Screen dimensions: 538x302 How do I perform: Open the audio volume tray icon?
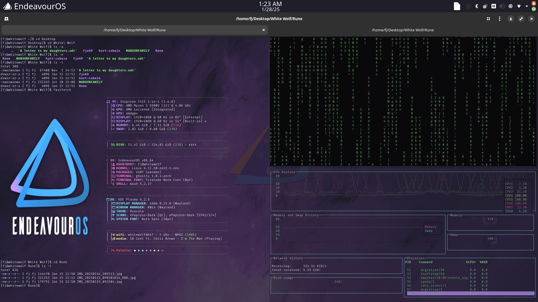point(502,6)
